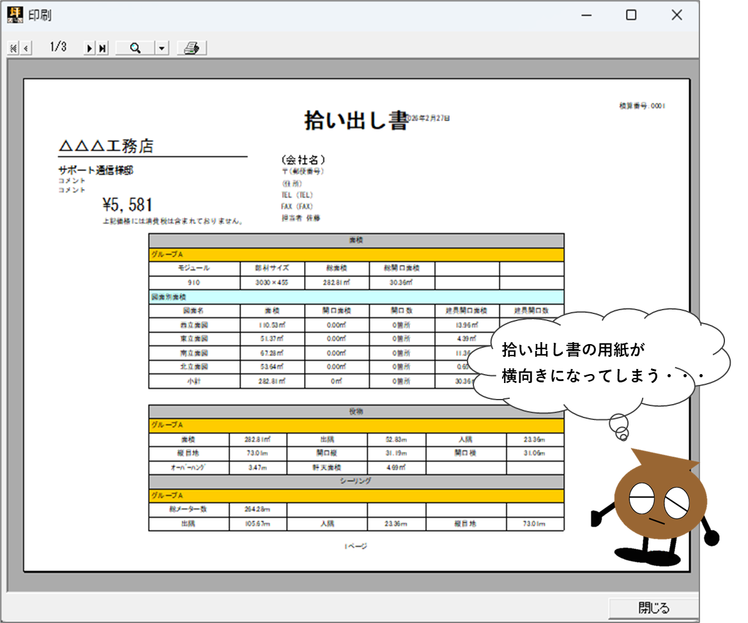The width and height of the screenshot is (748, 623).
Task: Click the printer icon to print
Action: 192,49
